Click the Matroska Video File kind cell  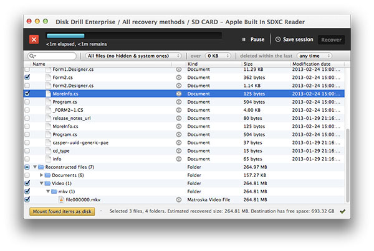click(209, 199)
